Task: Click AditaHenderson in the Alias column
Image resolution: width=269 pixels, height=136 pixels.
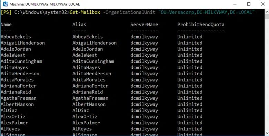Action: [92, 74]
